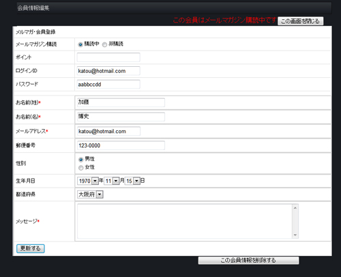Focus the ポイント input field
Image resolution: width=341 pixels, height=277 pixels.
click(x=108, y=57)
